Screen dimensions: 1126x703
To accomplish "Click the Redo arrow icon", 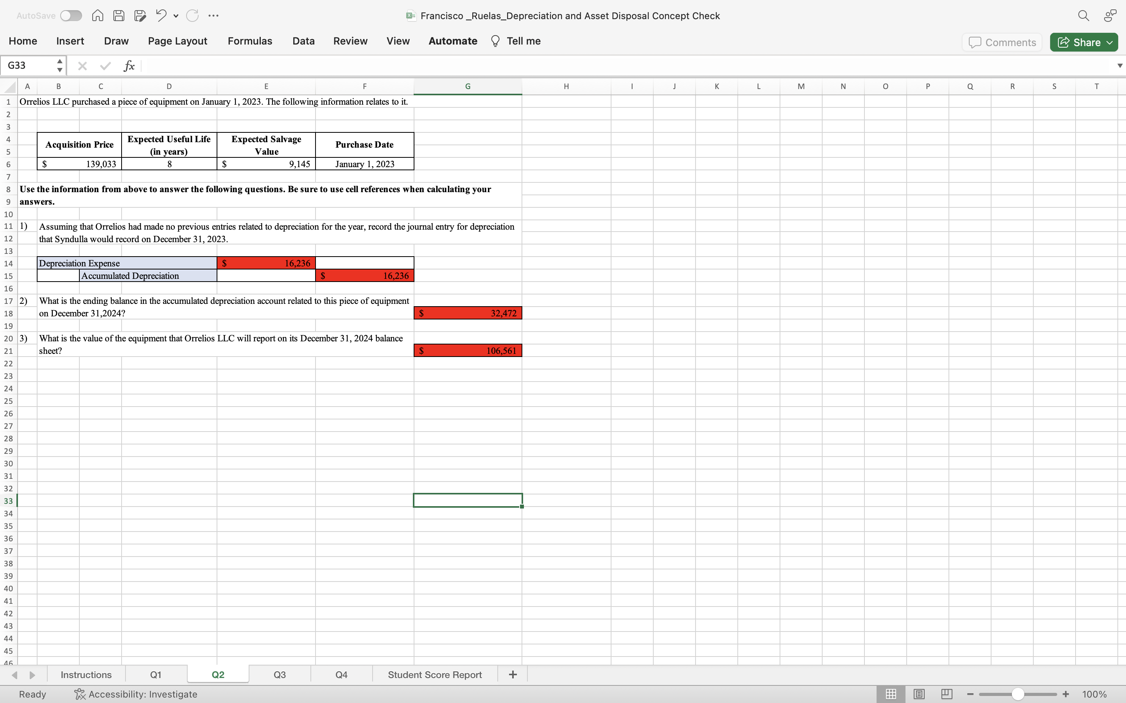I will (192, 16).
